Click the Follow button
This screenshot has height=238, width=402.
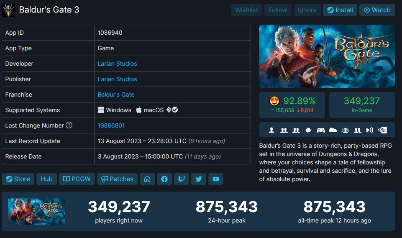tap(278, 10)
